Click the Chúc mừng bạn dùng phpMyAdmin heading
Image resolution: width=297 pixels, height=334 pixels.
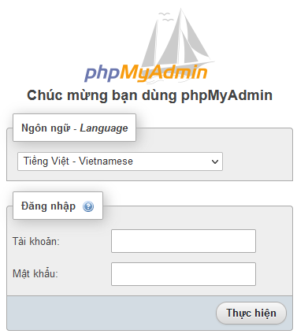[x=150, y=95]
